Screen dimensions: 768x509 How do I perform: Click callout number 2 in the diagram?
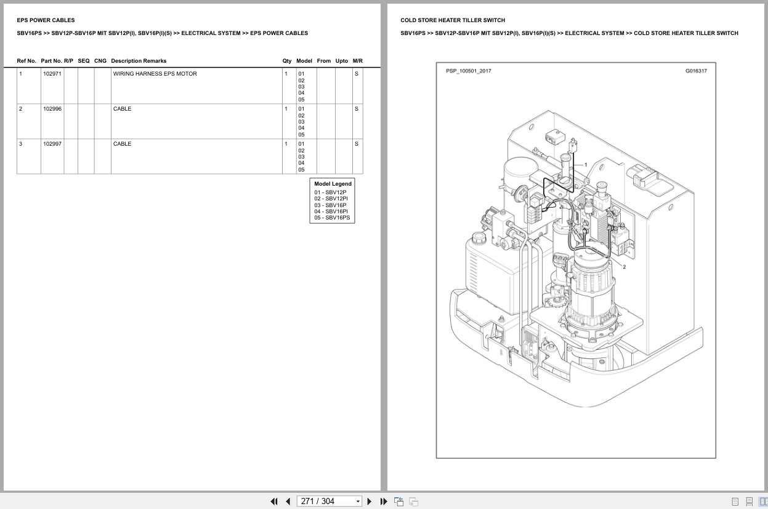tap(624, 267)
